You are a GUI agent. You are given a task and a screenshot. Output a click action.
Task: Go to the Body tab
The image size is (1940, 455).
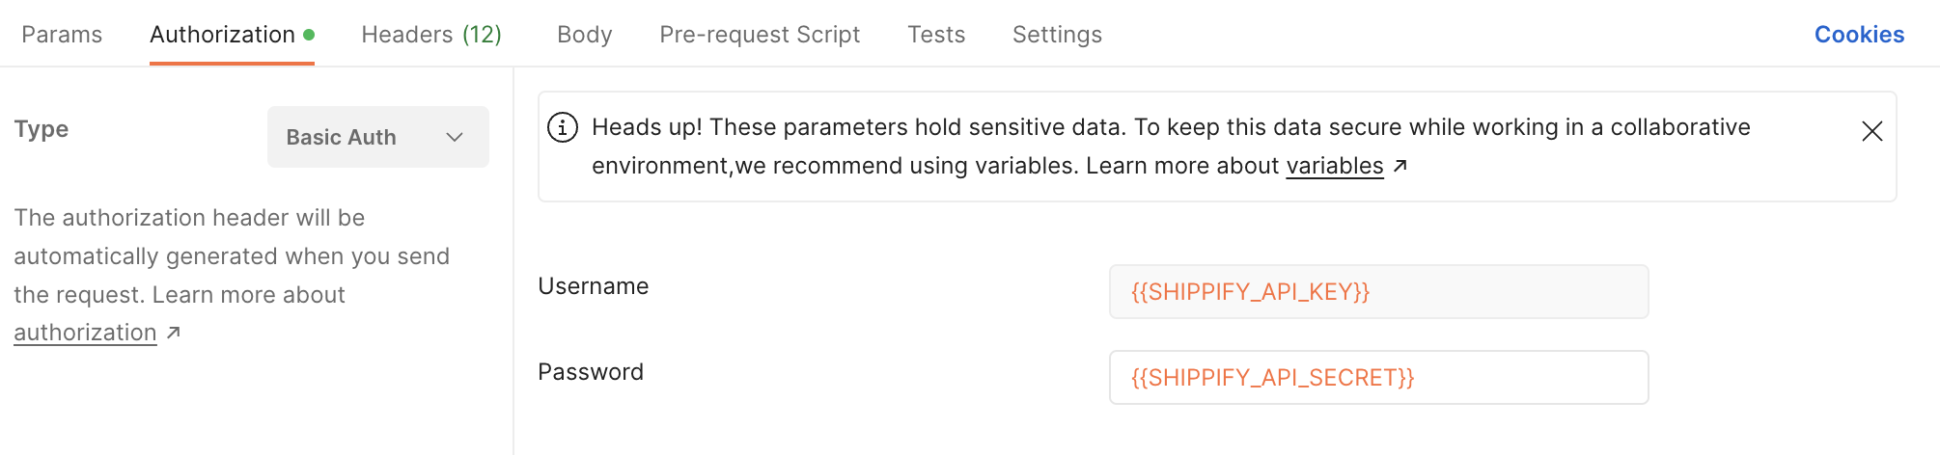pos(585,35)
